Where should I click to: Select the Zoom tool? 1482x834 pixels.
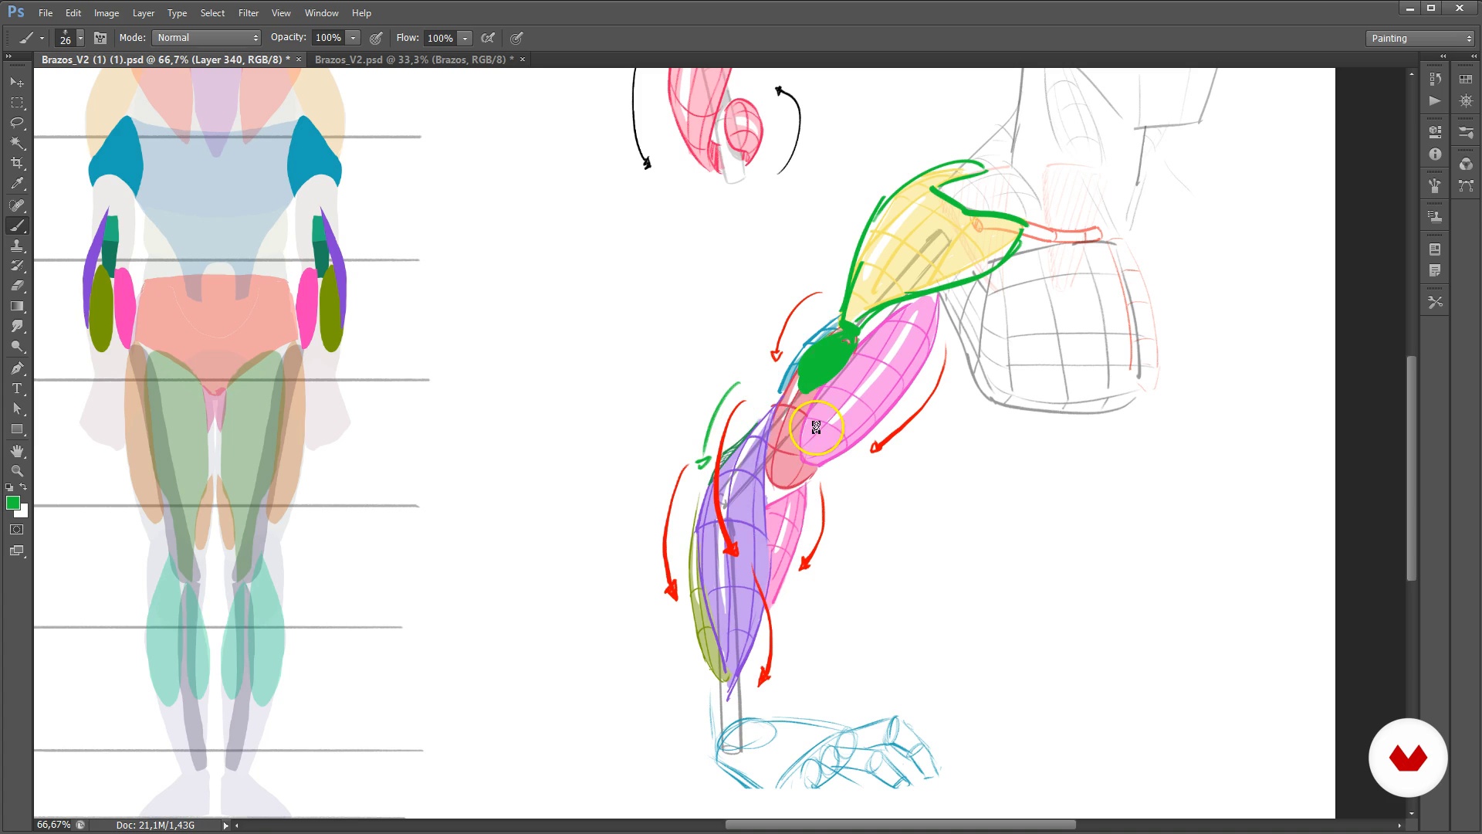17,471
